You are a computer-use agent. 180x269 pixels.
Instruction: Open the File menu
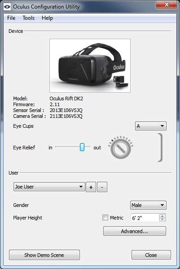point(11,18)
